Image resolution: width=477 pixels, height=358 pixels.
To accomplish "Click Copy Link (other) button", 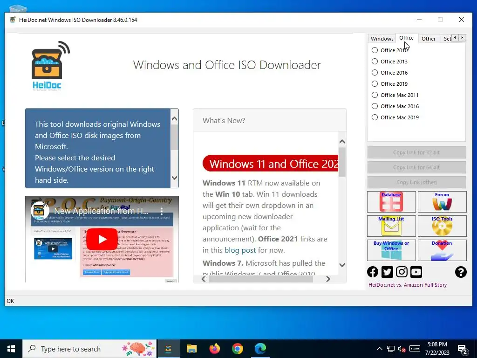I will tap(416, 182).
